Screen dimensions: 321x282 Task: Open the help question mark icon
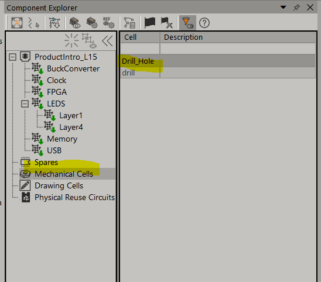[204, 23]
